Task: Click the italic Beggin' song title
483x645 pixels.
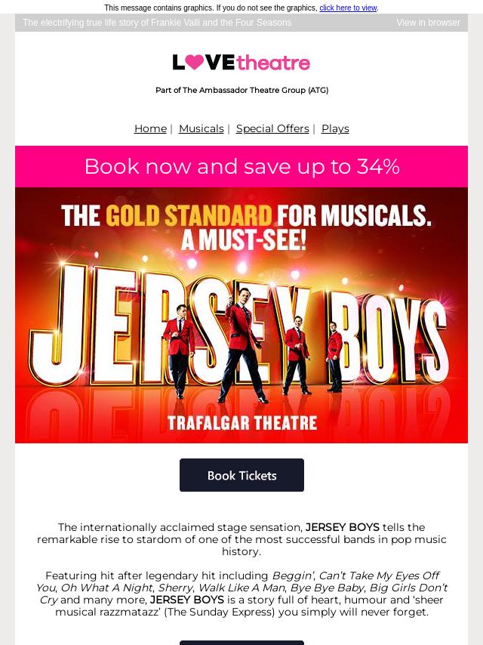Action: 294,576
